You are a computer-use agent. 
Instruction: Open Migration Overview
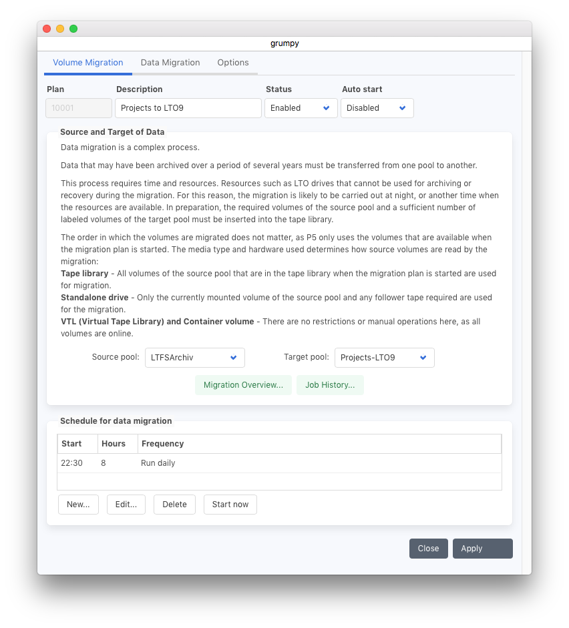point(243,385)
